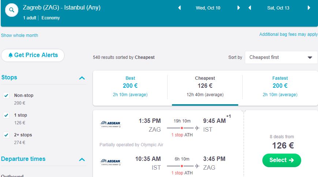Advance outbound date after Wed, Oct 10

point(239,8)
